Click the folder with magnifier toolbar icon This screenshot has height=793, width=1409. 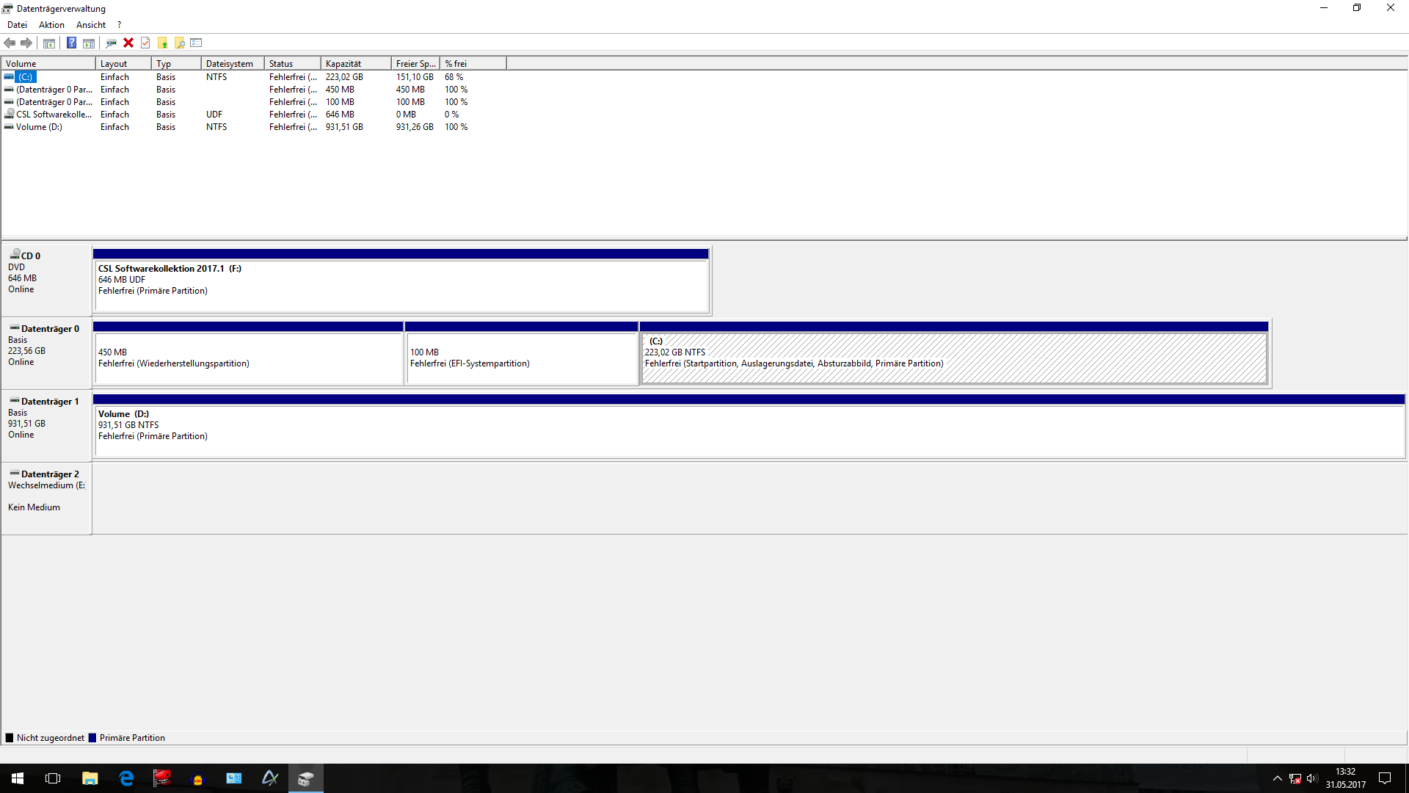coord(180,43)
